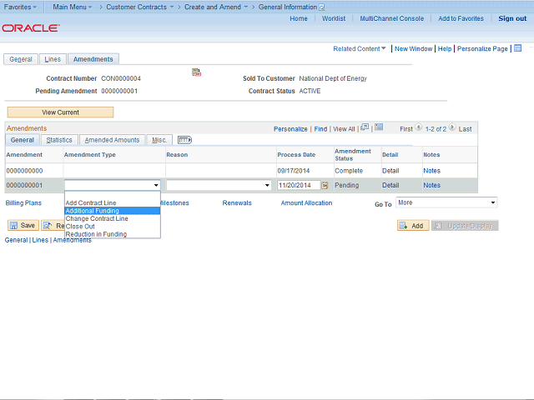Open the Amount Allocation link

306,202
